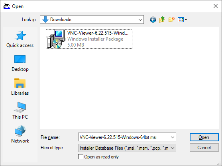Click the Go Back arrow icon
222x166 pixels.
point(153,20)
